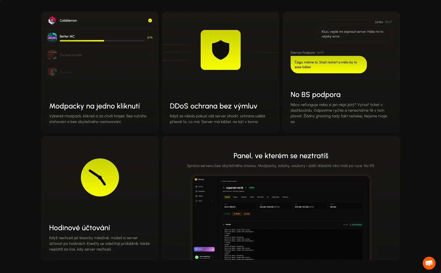
Task: Click the yellow clock icon for hourly billing
Action: [100, 177]
